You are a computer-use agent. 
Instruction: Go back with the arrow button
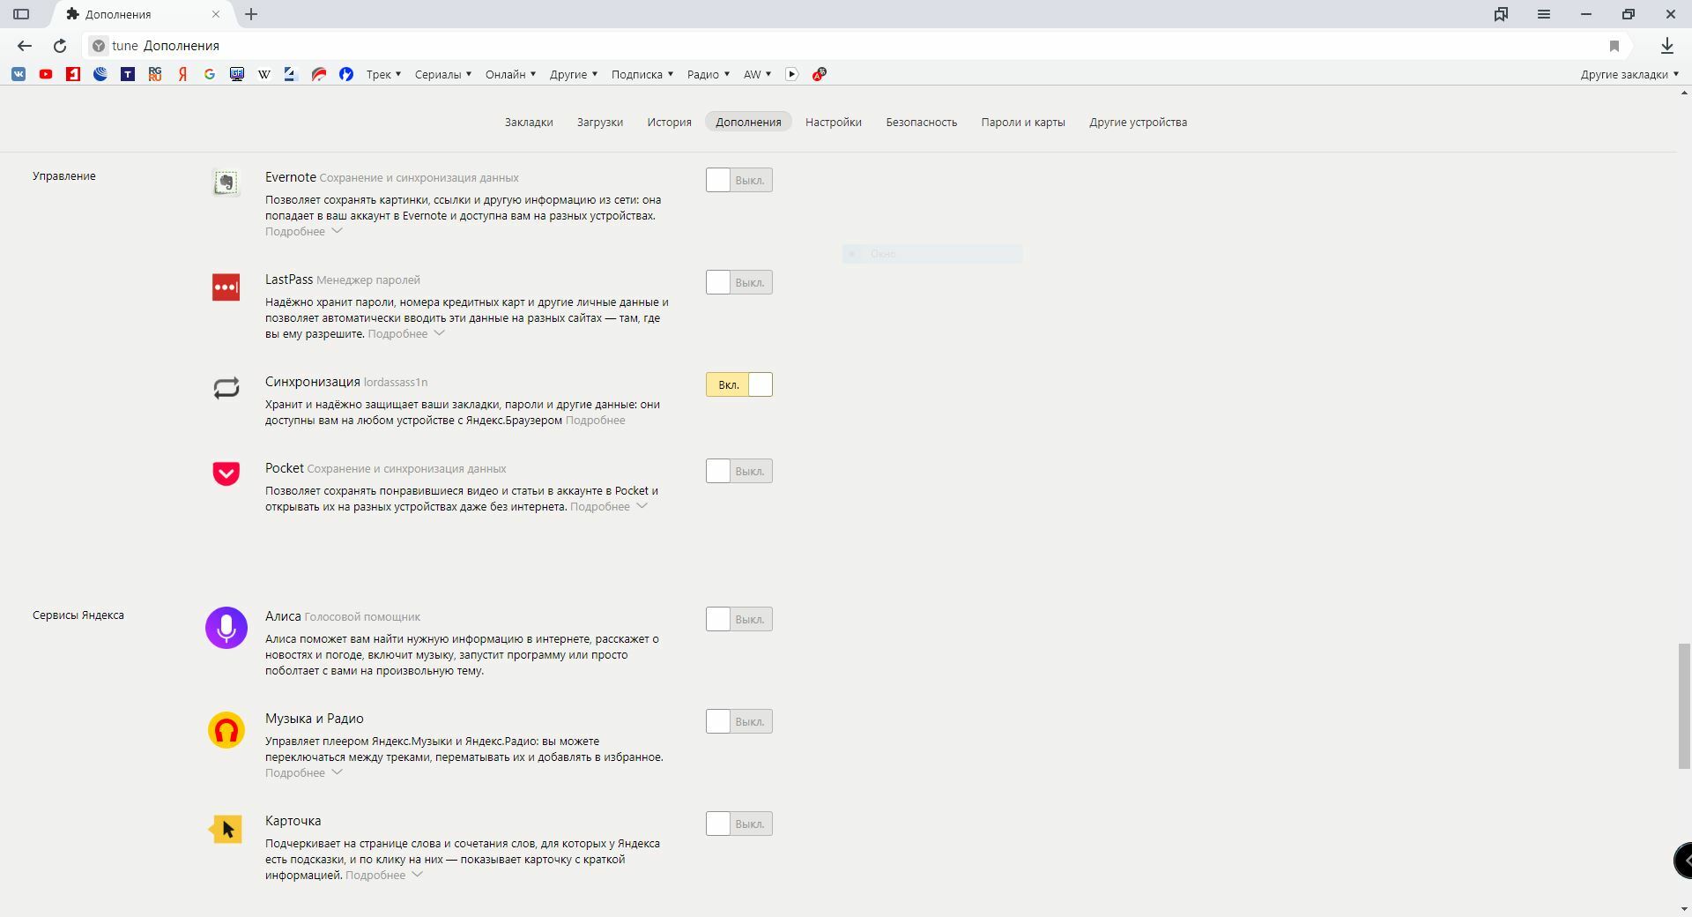[x=24, y=46]
